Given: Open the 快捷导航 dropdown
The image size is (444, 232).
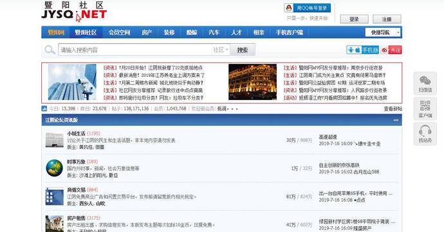Looking at the screenshot, I should coord(383,32).
